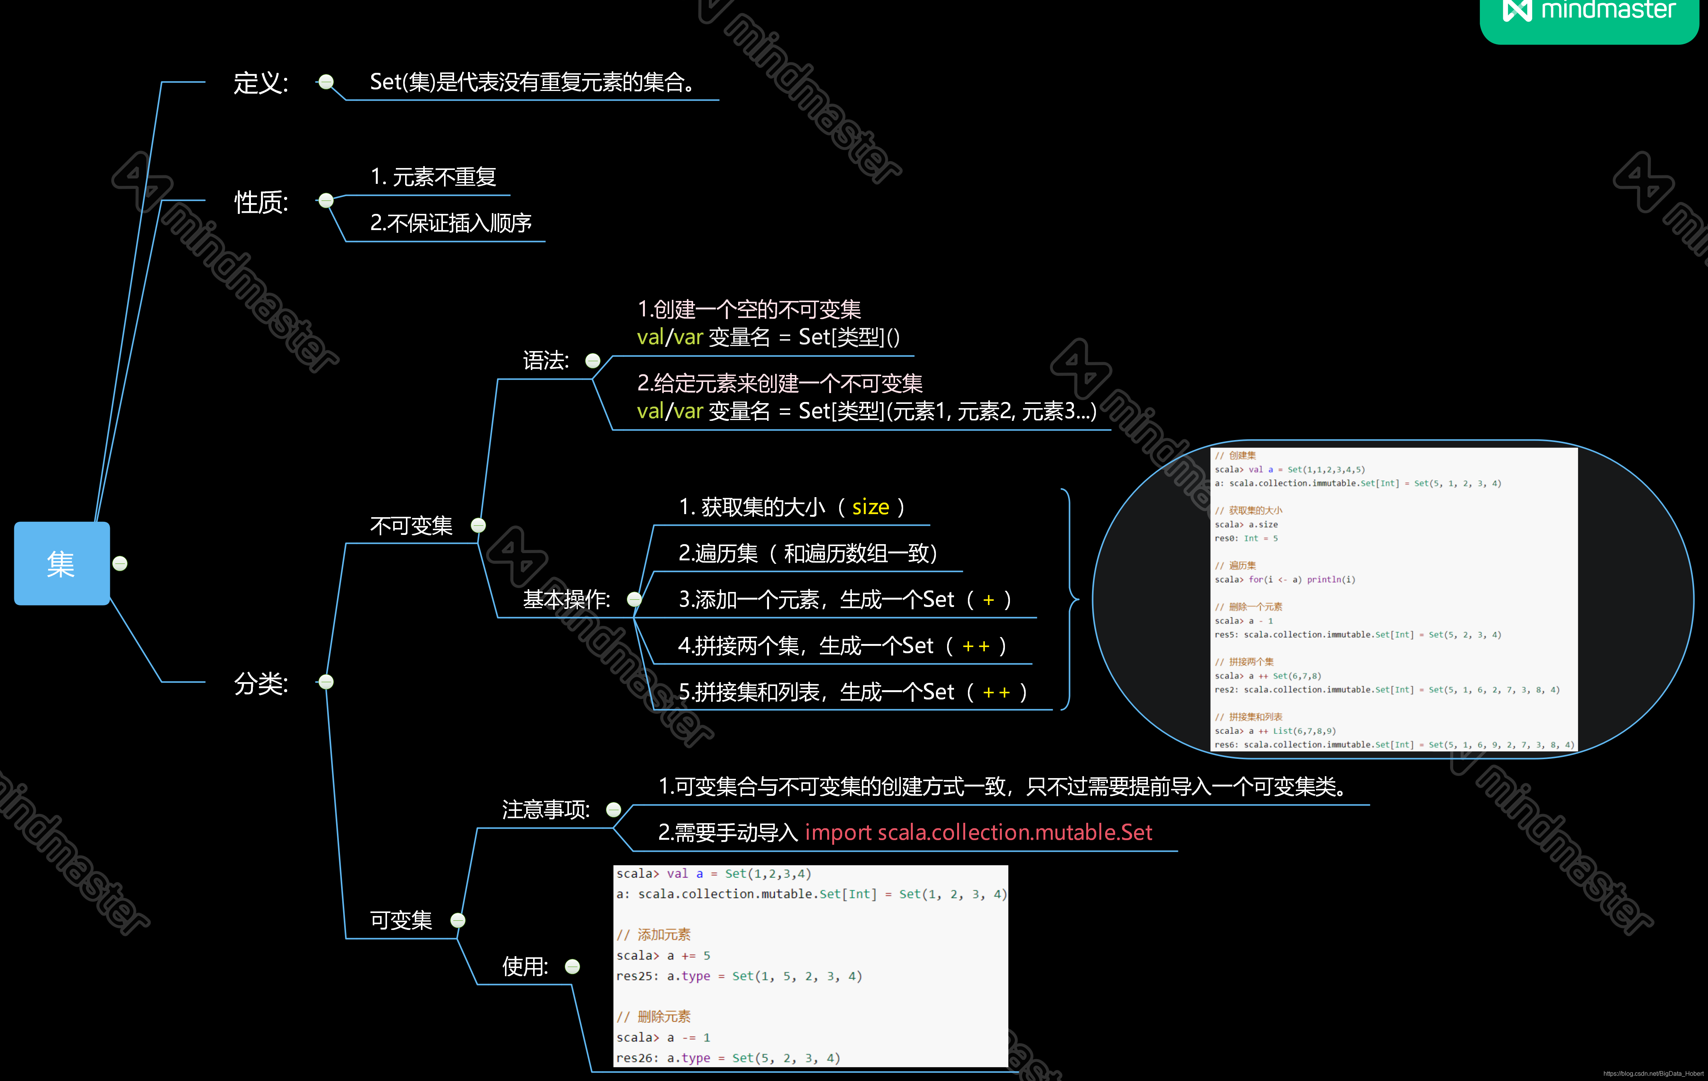
Task: Collapse the 定义 branch toggle
Action: point(326,82)
